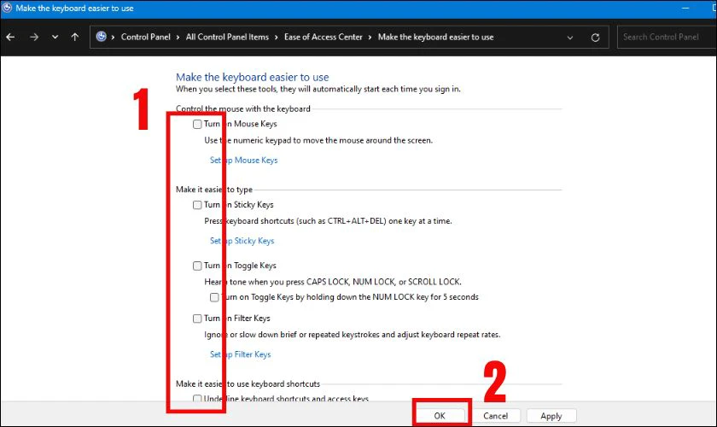The width and height of the screenshot is (717, 427).
Task: Go forward with the Forward arrow
Action: point(34,37)
